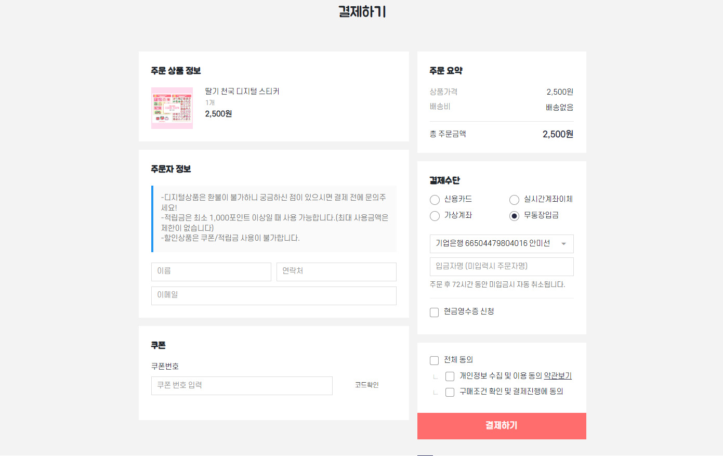Tick the 전체 동의 checkbox
Screen dimensions: 723x456
[435, 360]
